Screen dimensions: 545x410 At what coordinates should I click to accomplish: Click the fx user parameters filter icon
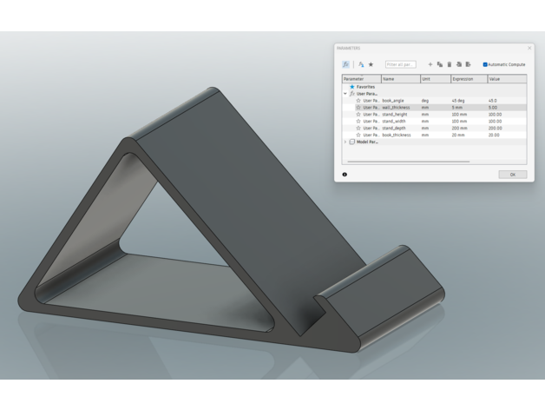click(x=347, y=64)
